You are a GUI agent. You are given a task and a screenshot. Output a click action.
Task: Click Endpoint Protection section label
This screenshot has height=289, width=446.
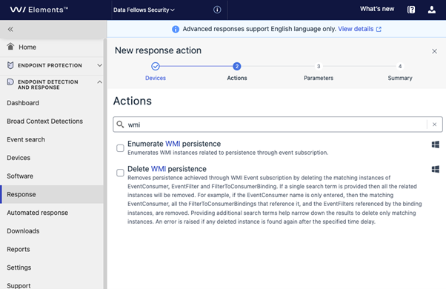50,65
